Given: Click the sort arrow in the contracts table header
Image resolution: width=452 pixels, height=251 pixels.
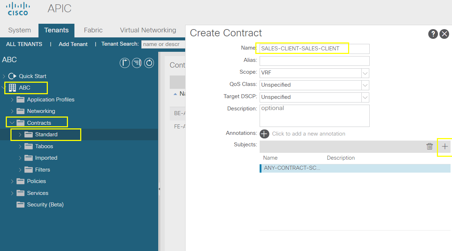Looking at the screenshot, I should pos(175,94).
